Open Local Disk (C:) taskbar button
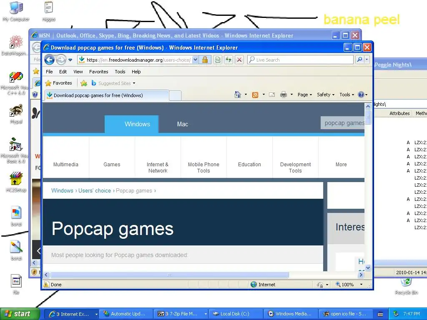Image resolution: width=427 pixels, height=320 pixels. tap(236, 314)
